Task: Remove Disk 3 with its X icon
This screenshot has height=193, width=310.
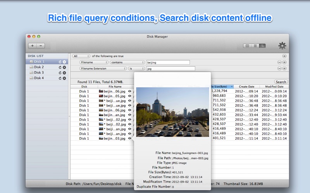Action: 64,73
